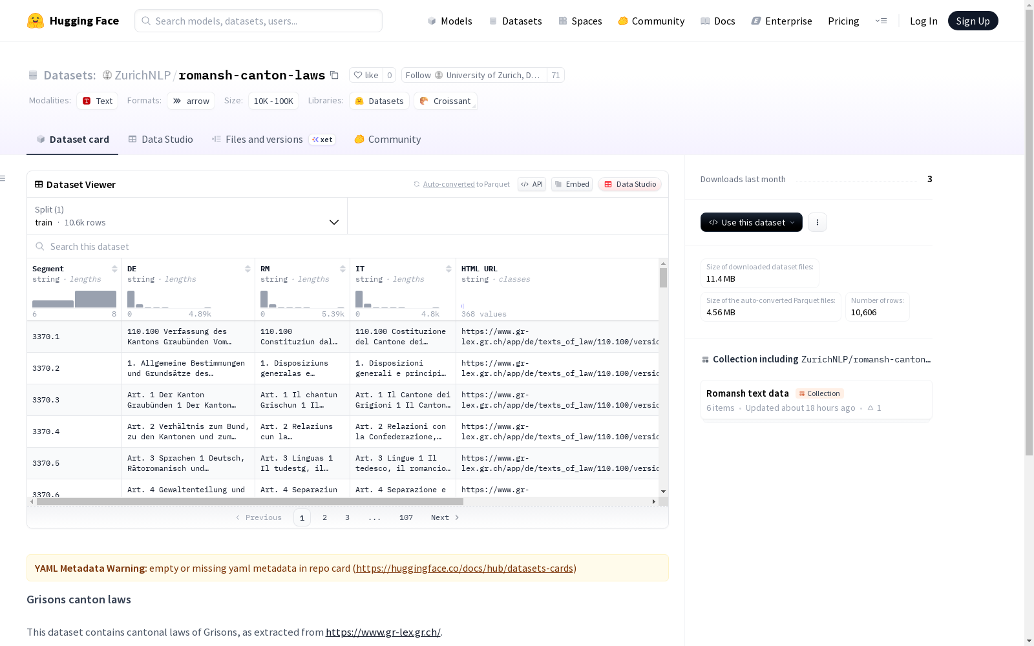Go to page 2 of the viewer

point(324,517)
